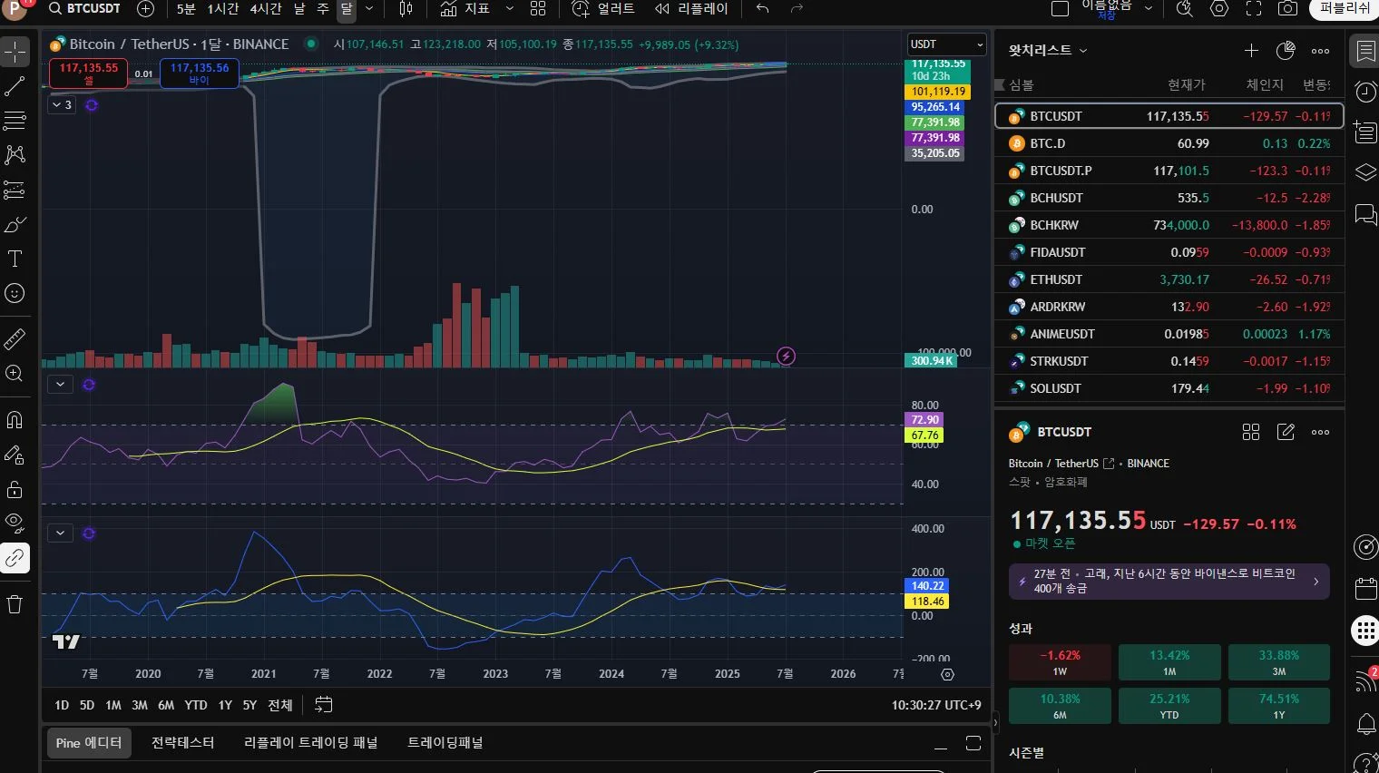This screenshot has height=773, width=1379.
Task: Open the 왓치리스트 list dropdown
Action: 1048,51
